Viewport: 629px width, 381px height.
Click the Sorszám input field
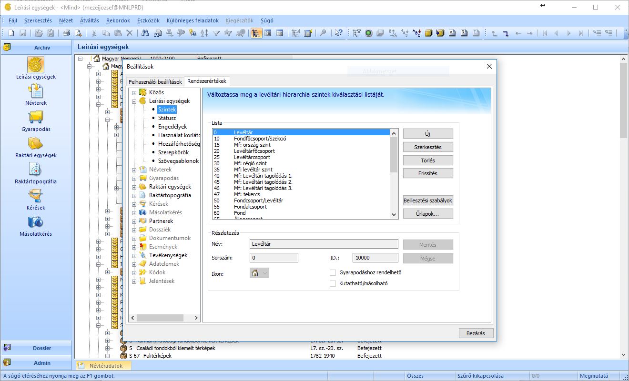coord(274,258)
